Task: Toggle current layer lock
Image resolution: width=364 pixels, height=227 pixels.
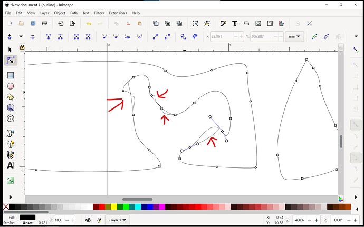Action: click(x=99, y=220)
